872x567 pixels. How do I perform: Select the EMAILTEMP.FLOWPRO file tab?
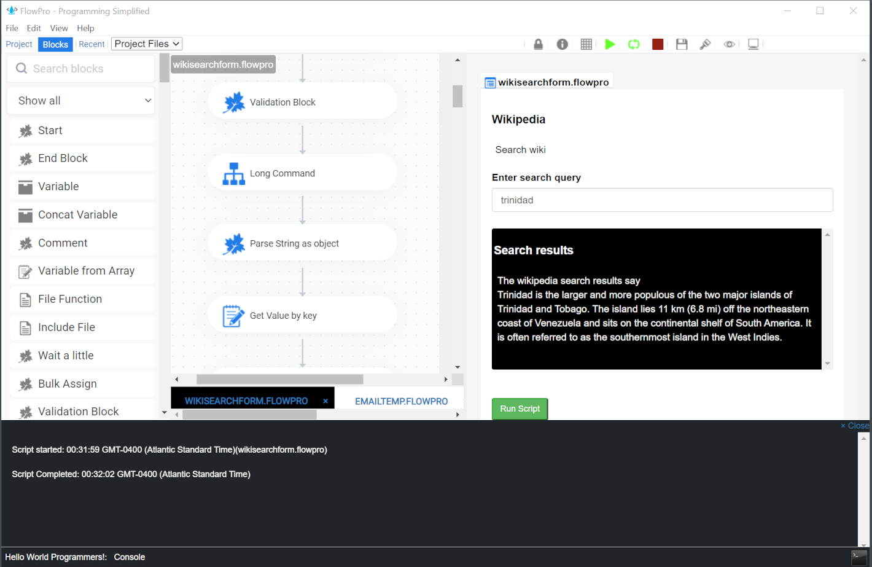click(x=402, y=401)
